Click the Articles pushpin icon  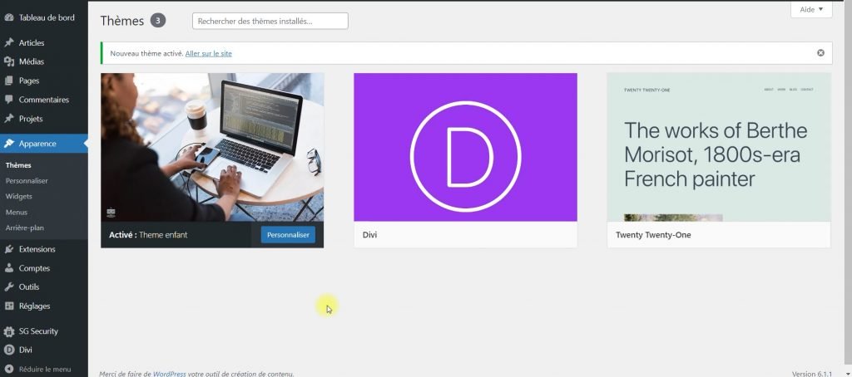pyautogui.click(x=9, y=42)
